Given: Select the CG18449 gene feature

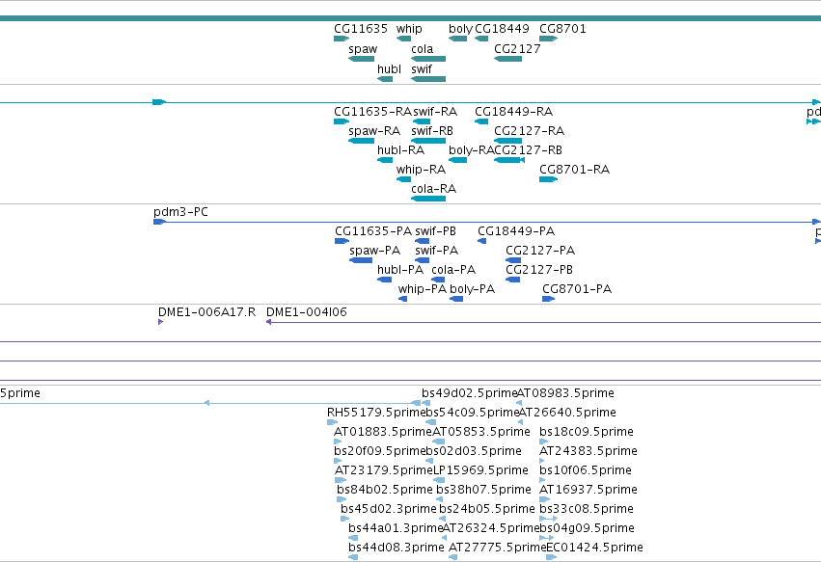Looking at the screenshot, I should pyautogui.click(x=481, y=39).
